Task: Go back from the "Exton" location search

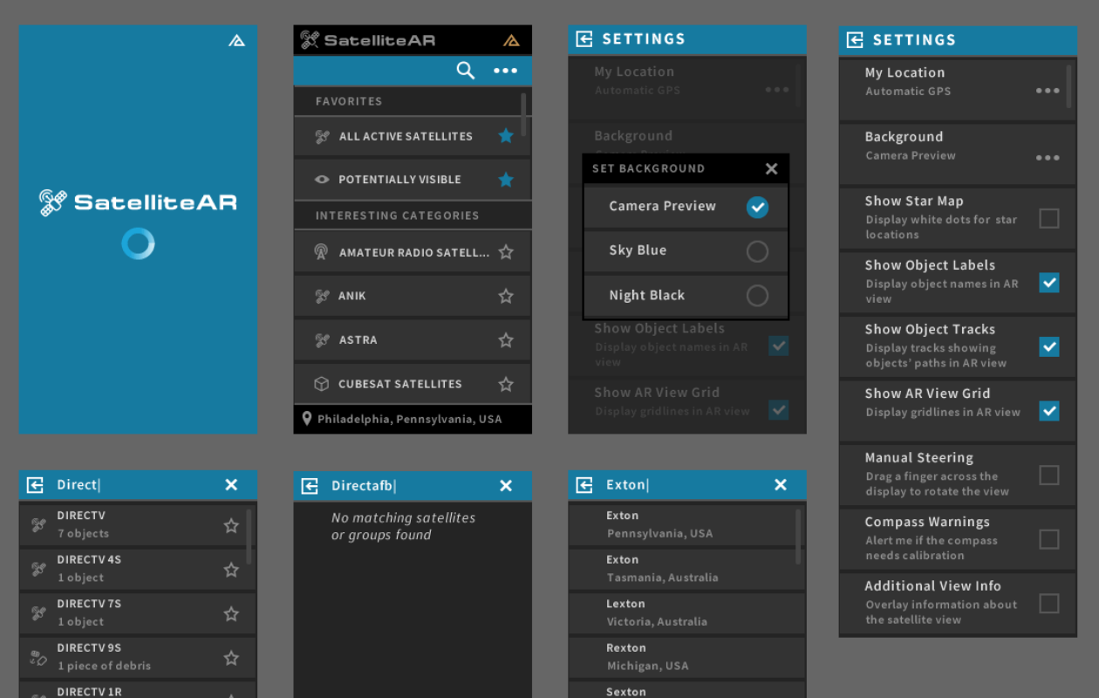Action: (x=584, y=485)
